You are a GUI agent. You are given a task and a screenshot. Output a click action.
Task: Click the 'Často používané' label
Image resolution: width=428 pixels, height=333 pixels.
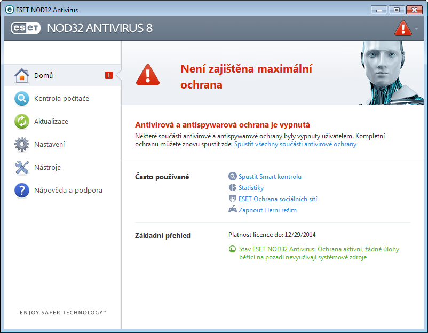tap(162, 177)
